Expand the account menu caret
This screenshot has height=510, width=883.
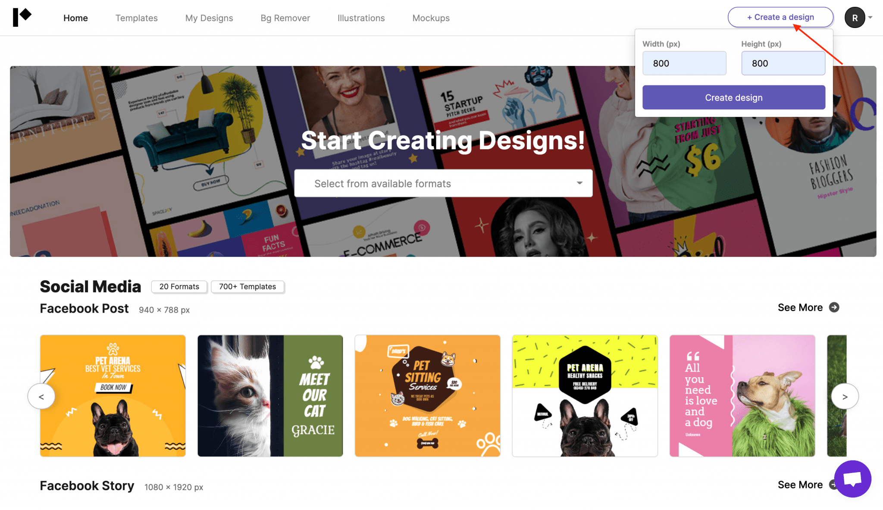coord(870,18)
